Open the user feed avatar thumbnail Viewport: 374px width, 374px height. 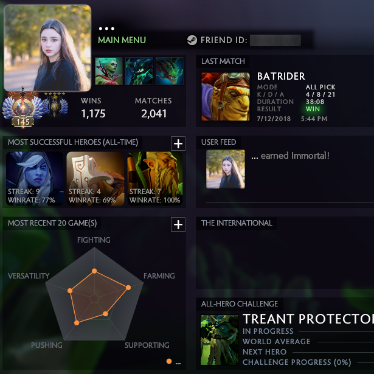click(x=226, y=169)
